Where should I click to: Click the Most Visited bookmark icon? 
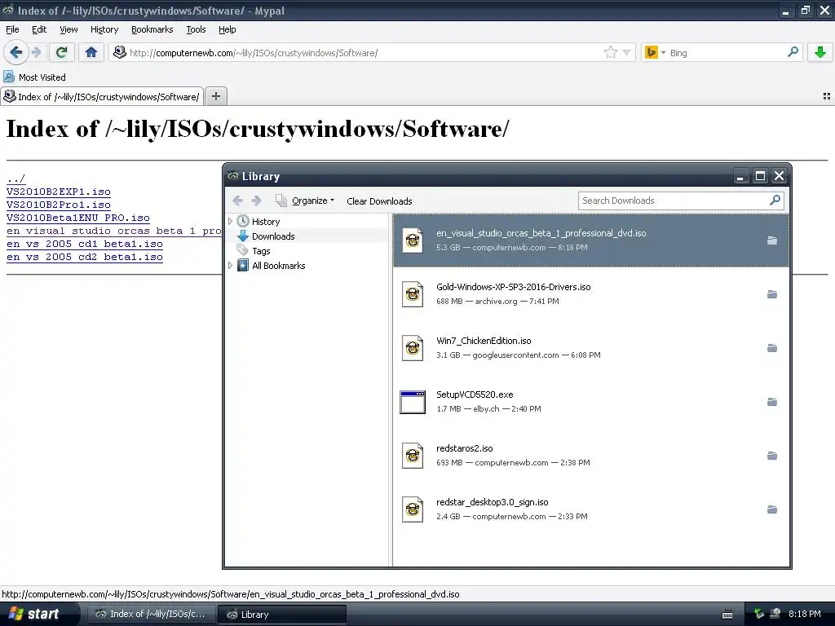click(9, 77)
